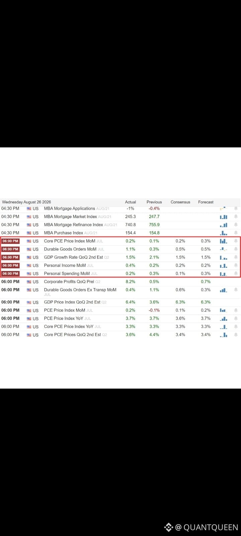Viewport: 241px width, 536px height.
Task: Click previous value 247.7
Action: tap(154, 217)
